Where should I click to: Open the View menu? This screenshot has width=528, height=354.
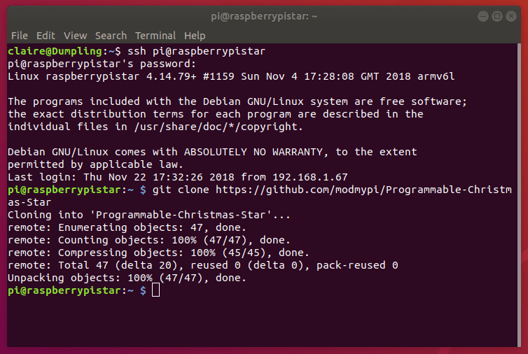pyautogui.click(x=75, y=35)
